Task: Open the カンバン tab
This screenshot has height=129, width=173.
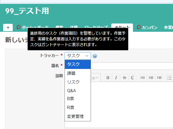Action: (x=147, y=27)
